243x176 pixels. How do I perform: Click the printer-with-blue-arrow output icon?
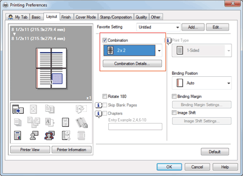(18, 109)
